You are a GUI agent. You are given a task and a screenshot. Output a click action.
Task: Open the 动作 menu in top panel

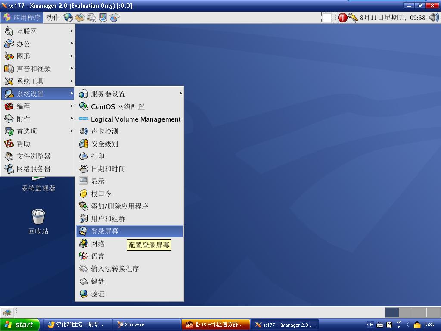53,17
